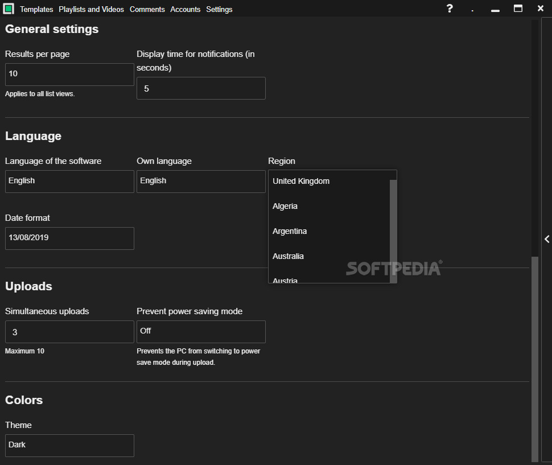This screenshot has height=465, width=552.
Task: Click the Uploads section heading
Action: coord(28,286)
